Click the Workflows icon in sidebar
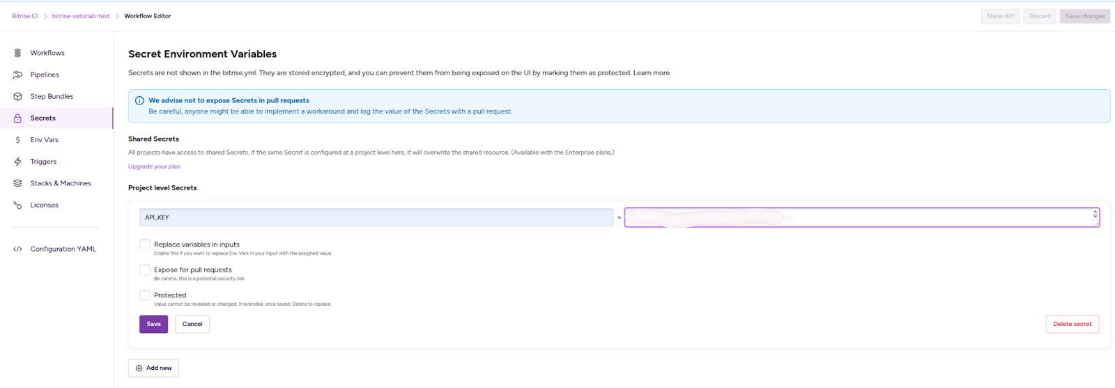 click(17, 53)
